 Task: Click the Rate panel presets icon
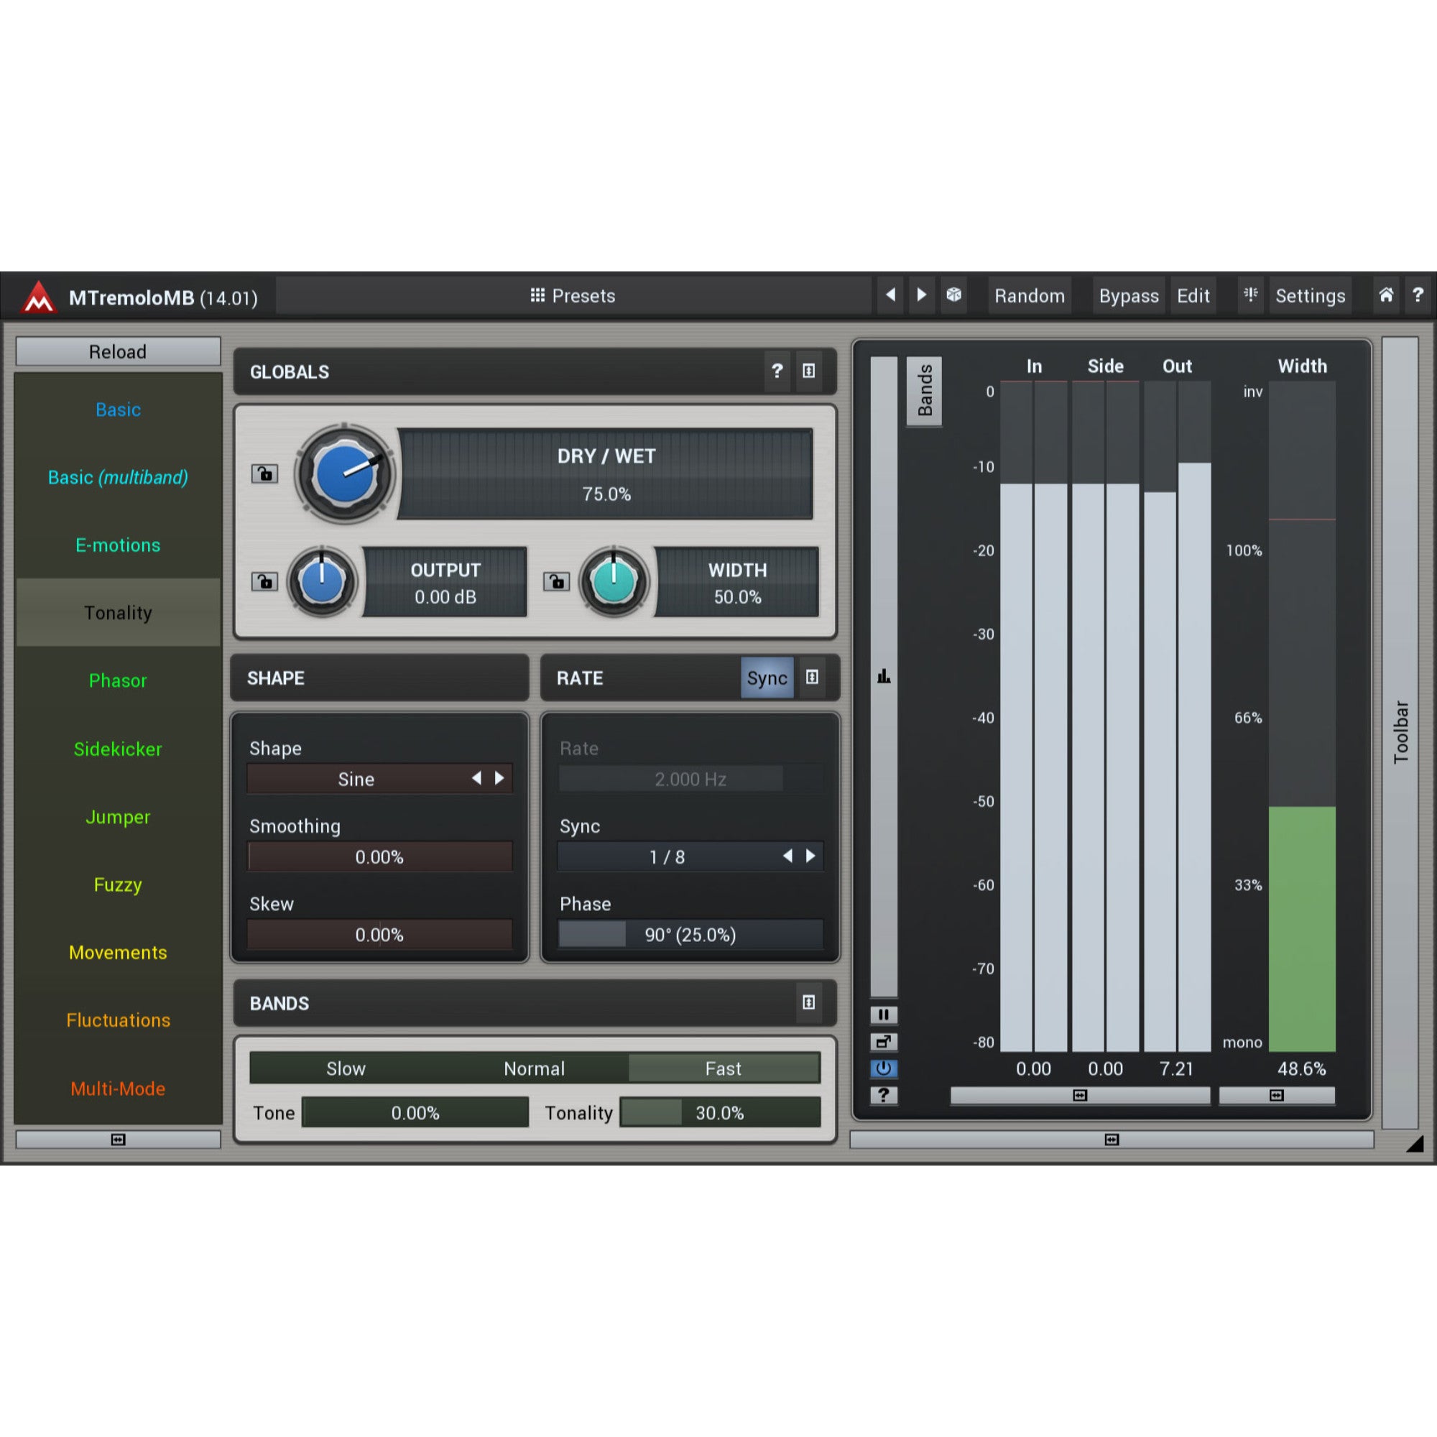click(812, 678)
